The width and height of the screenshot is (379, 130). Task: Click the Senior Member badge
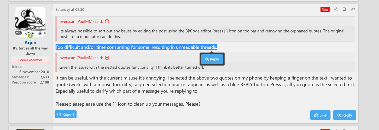[30, 60]
